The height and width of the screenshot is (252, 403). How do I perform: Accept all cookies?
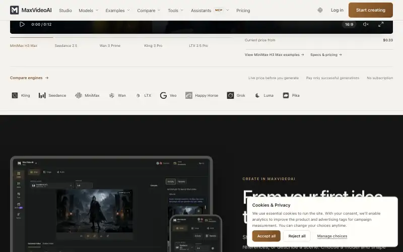click(x=266, y=236)
